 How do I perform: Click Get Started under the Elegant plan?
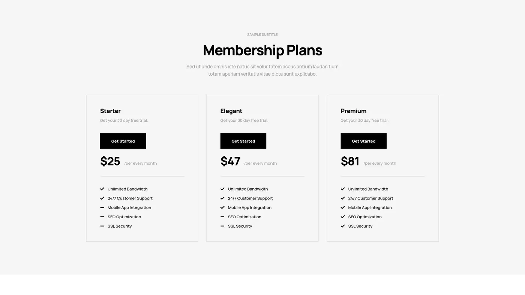[x=243, y=141]
